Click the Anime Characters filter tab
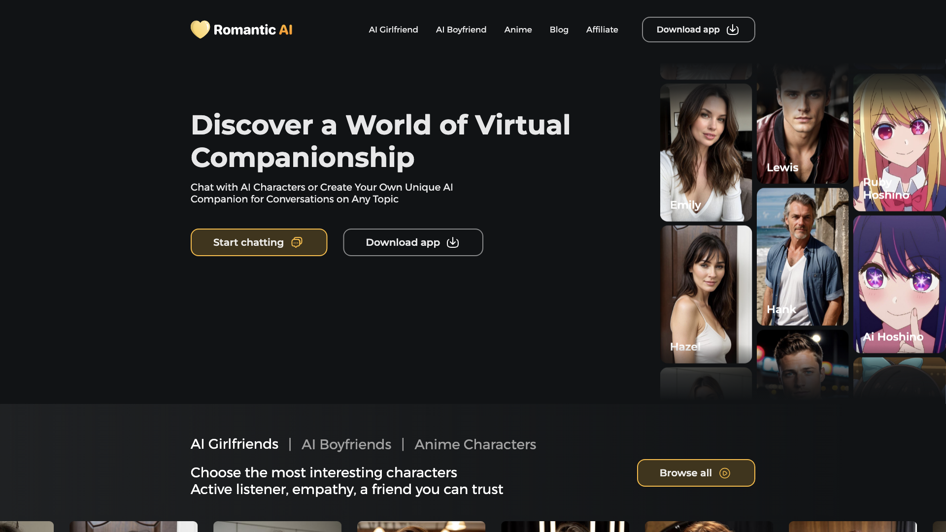This screenshot has height=532, width=946. pos(475,443)
